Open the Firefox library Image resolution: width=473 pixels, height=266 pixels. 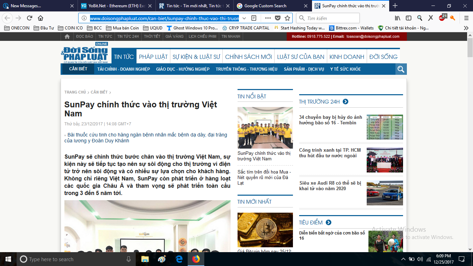click(398, 18)
